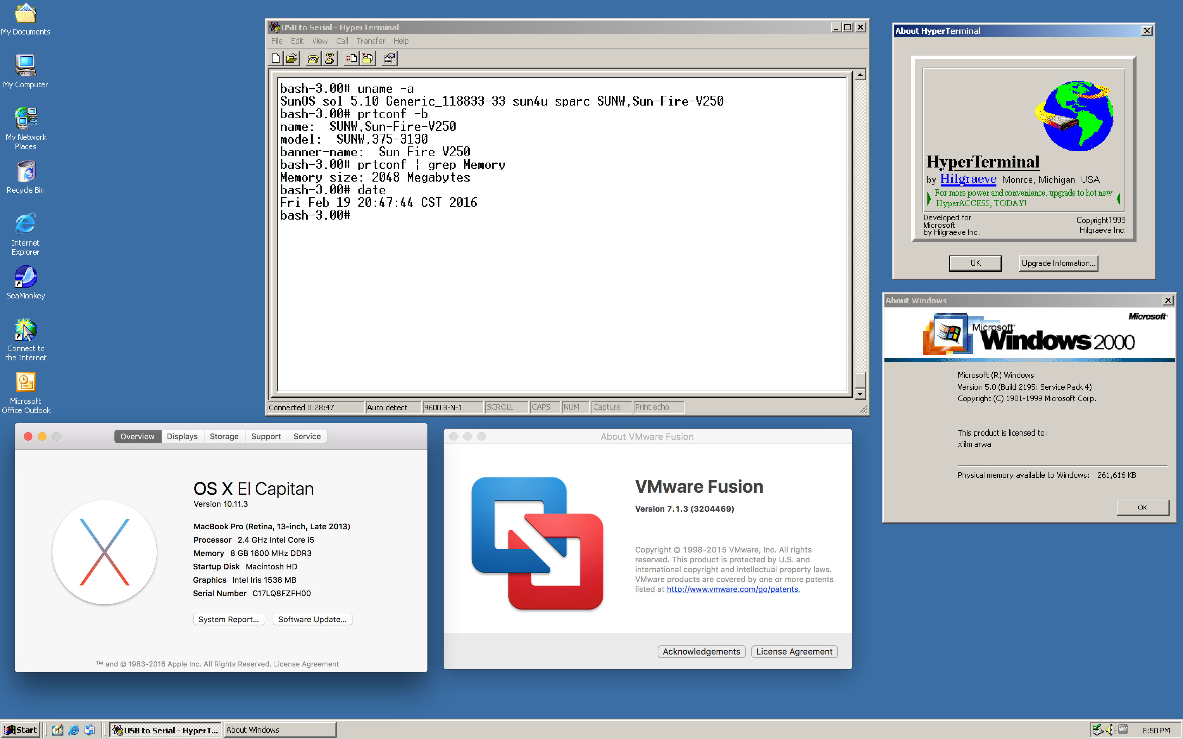Click the Auto detect status bar entry
The width and height of the screenshot is (1183, 739).
[x=393, y=407]
